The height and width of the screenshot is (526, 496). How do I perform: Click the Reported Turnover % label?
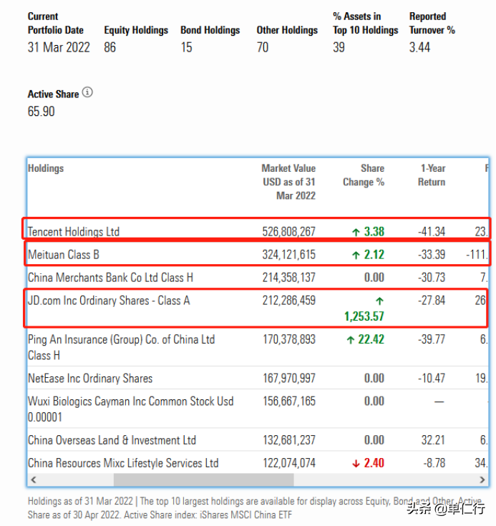tap(432, 23)
